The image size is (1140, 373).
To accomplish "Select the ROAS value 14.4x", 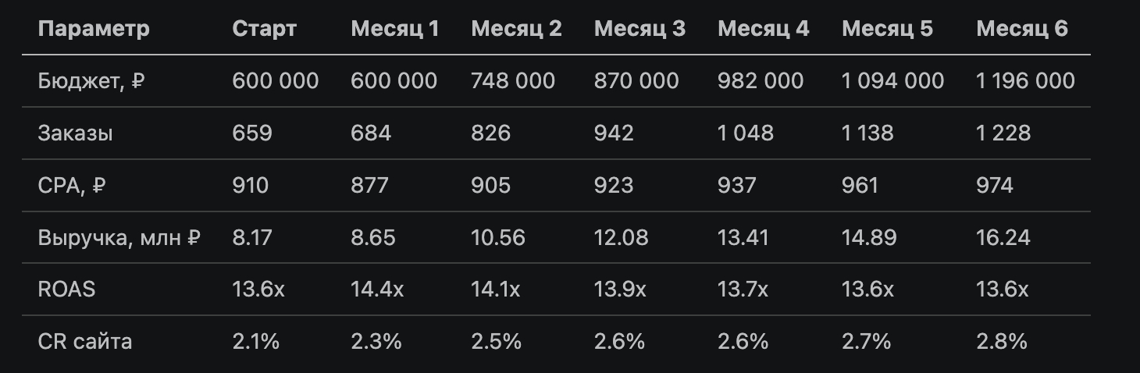I will tap(377, 290).
